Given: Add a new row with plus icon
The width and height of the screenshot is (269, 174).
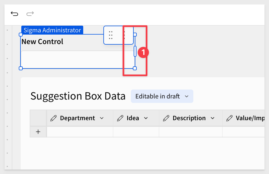Looking at the screenshot, I should (38, 132).
